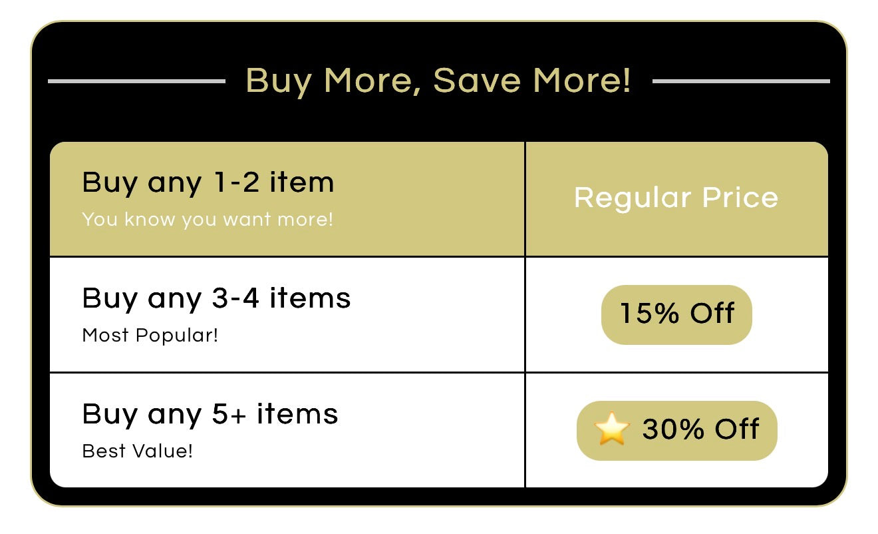Click the line right of the heading
This screenshot has height=534, width=878.
pyautogui.click(x=741, y=81)
